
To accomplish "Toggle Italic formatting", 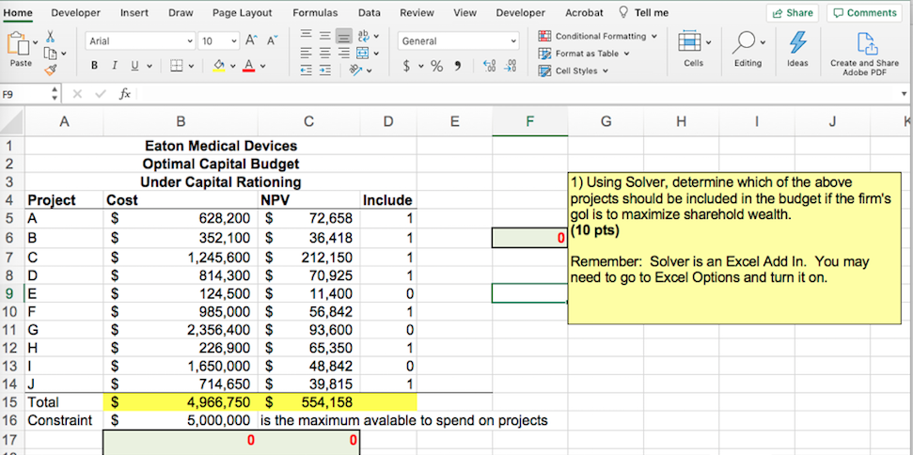I will 114,67.
